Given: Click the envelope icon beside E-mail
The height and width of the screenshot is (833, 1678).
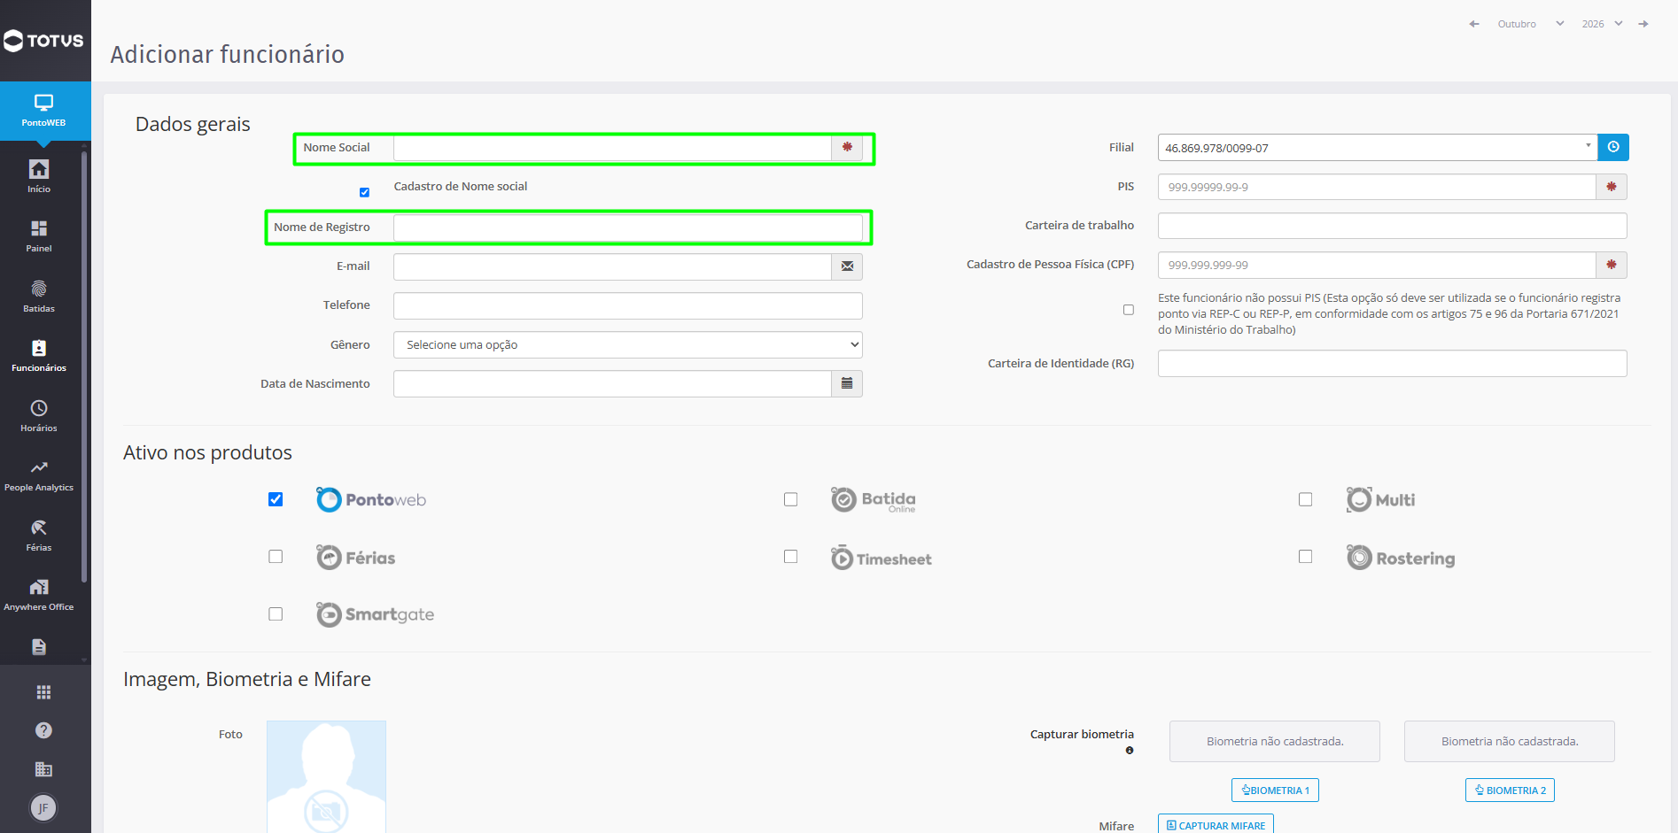Looking at the screenshot, I should [x=847, y=266].
